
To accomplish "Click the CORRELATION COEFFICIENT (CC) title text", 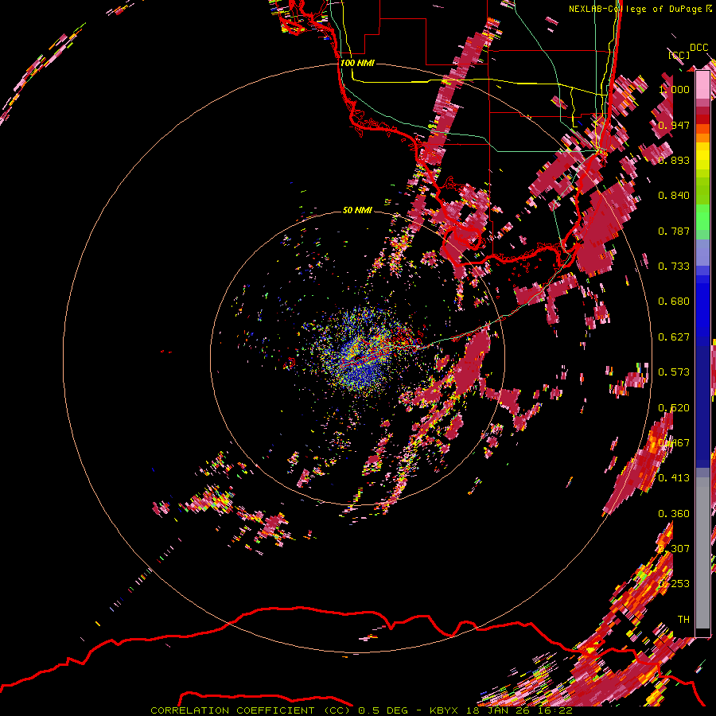I will [251, 710].
